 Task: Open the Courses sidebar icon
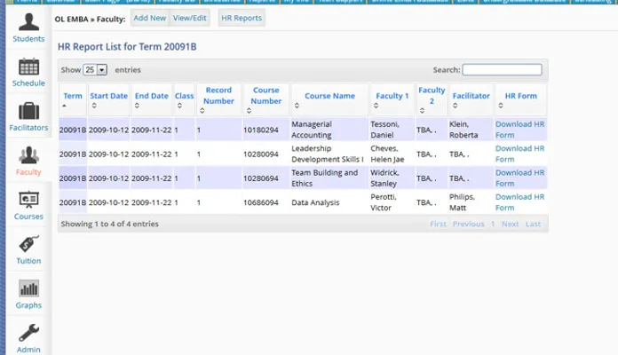(x=28, y=204)
